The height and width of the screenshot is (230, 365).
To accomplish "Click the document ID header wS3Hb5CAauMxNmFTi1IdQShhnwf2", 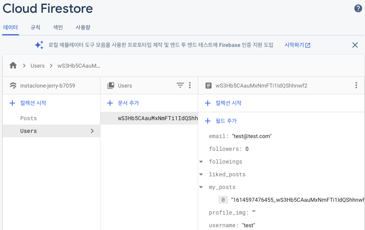I will (x=261, y=86).
